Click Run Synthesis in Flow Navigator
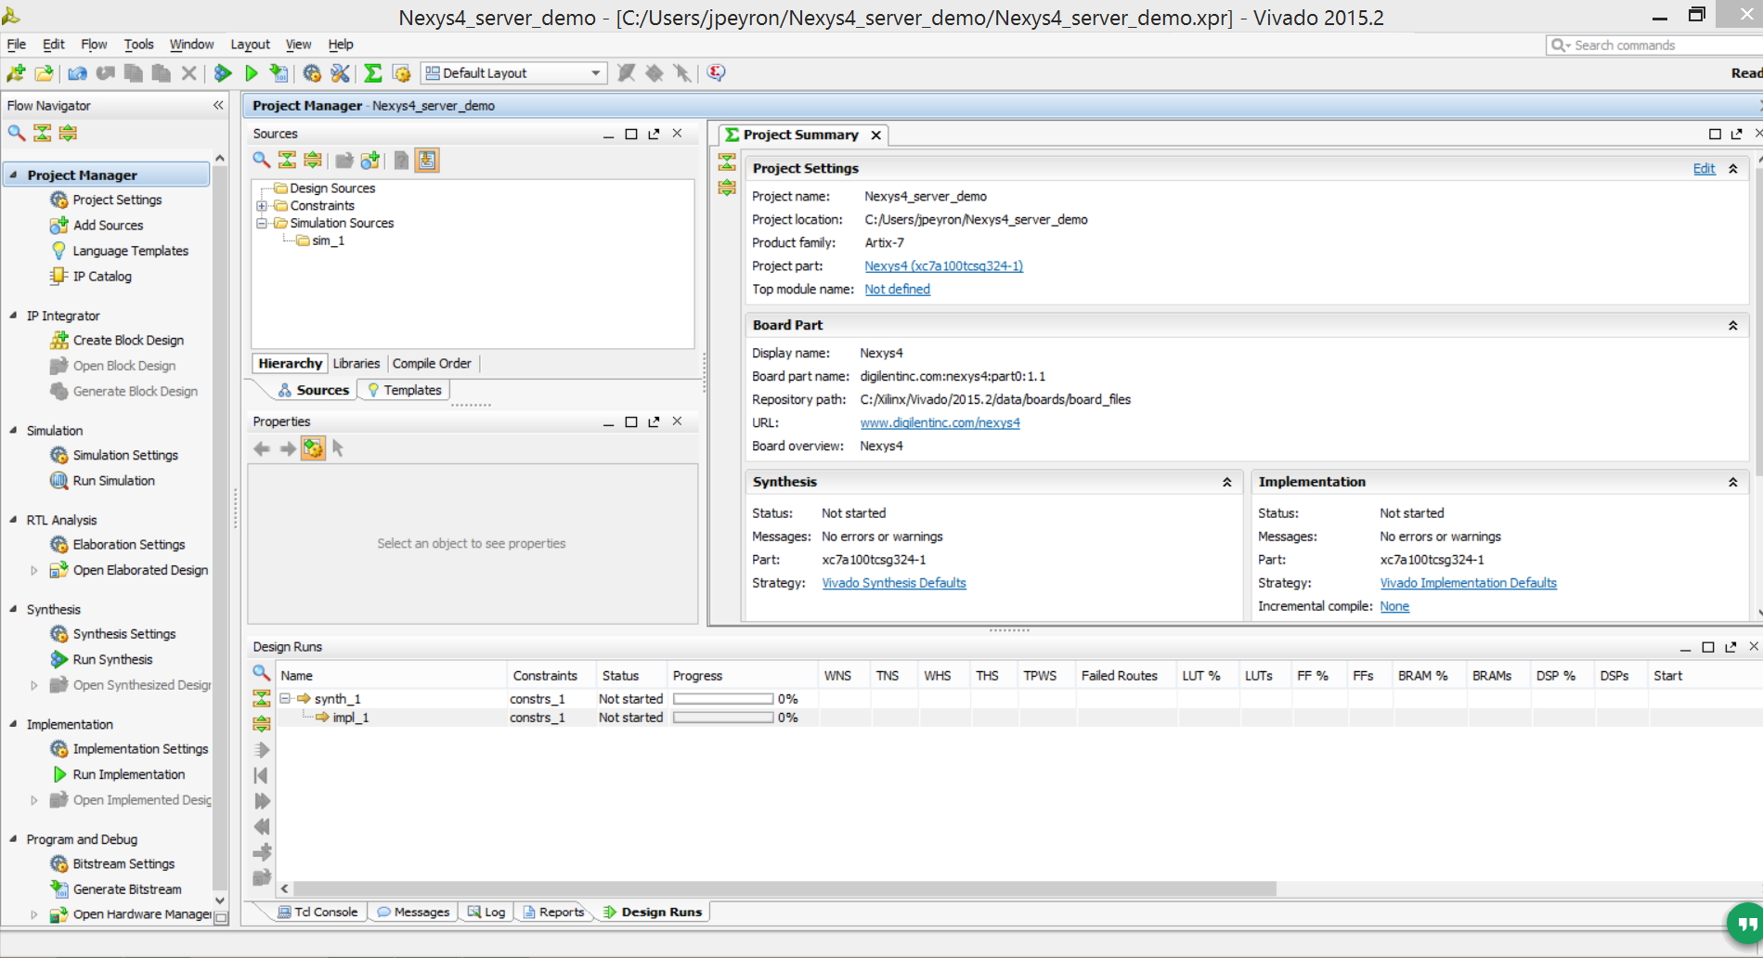1763x958 pixels. point(112,659)
